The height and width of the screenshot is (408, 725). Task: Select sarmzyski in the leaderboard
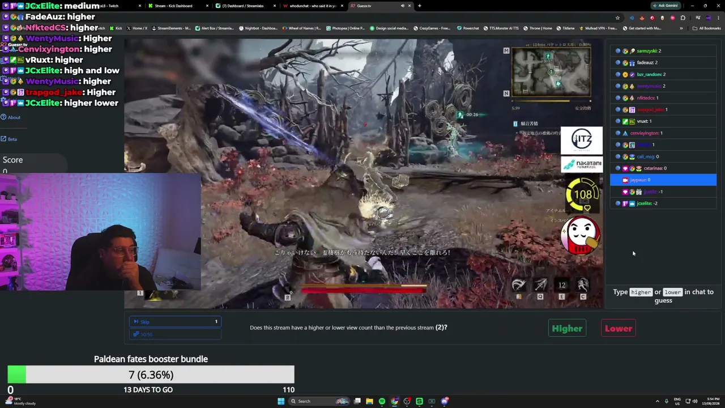(663, 51)
